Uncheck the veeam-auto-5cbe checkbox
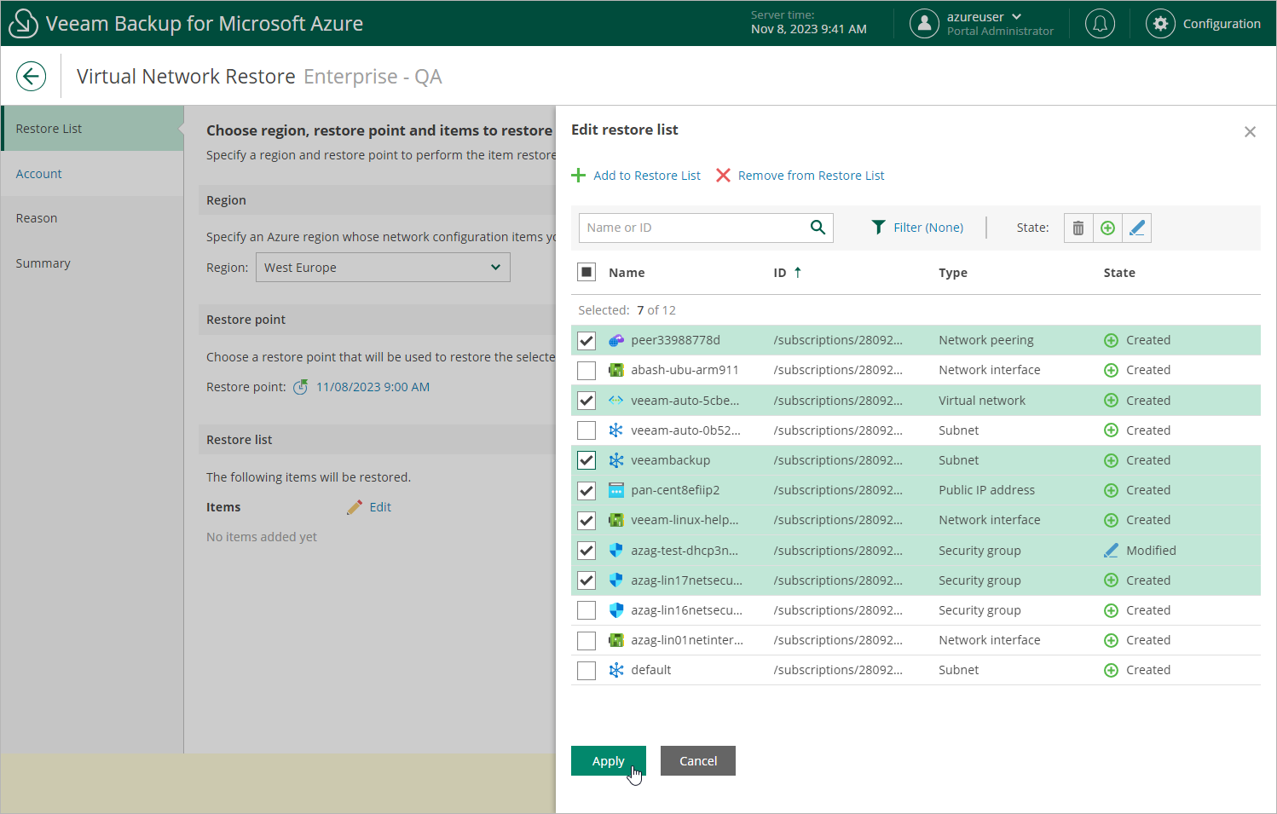Screen dimensions: 1277x814 tap(586, 401)
